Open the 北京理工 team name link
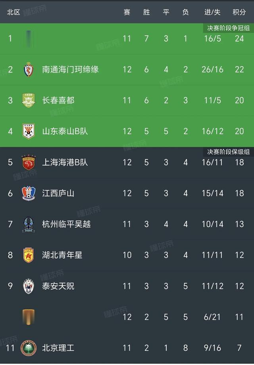Viewport: 254px width, 365px height. tap(58, 348)
